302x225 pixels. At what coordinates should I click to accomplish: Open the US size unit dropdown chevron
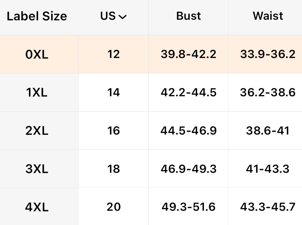(x=122, y=17)
